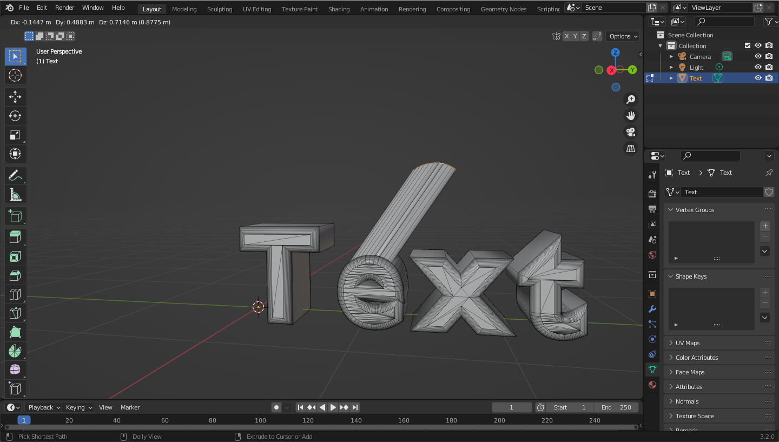Toggle Collection exclude checkbox

[748, 45]
